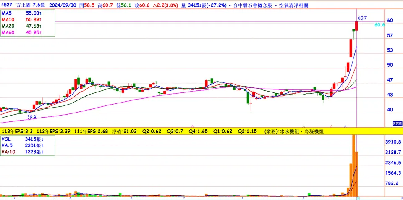Screen dimensions: 403x200
Task: Click the (業務):冰水機組、冷凝機組 business description
Action: 293,131
